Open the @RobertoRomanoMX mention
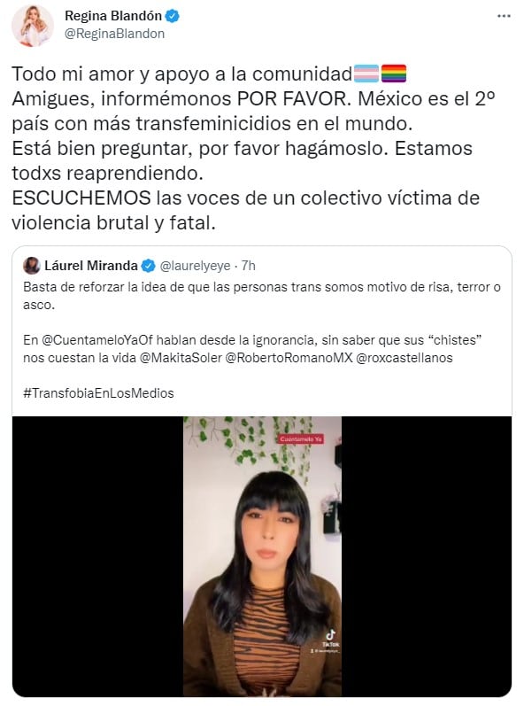The height and width of the screenshot is (706, 524). [x=289, y=358]
